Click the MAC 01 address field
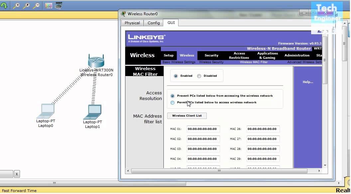This screenshot has width=351, height=194. [x=203, y=129]
